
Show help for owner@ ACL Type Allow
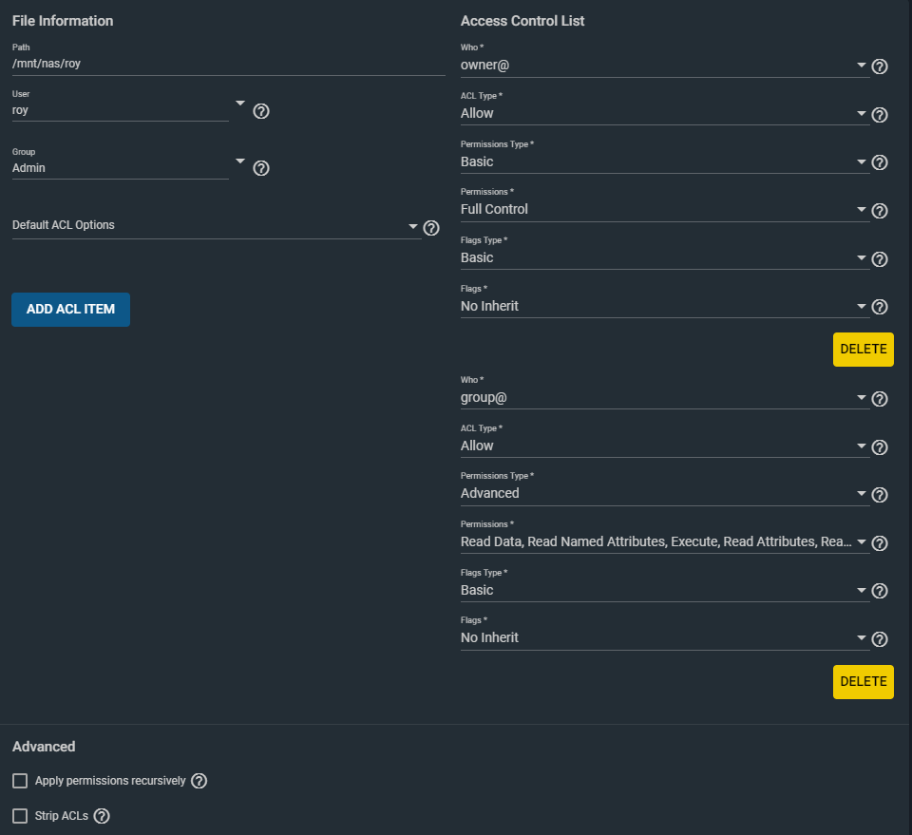coord(880,115)
